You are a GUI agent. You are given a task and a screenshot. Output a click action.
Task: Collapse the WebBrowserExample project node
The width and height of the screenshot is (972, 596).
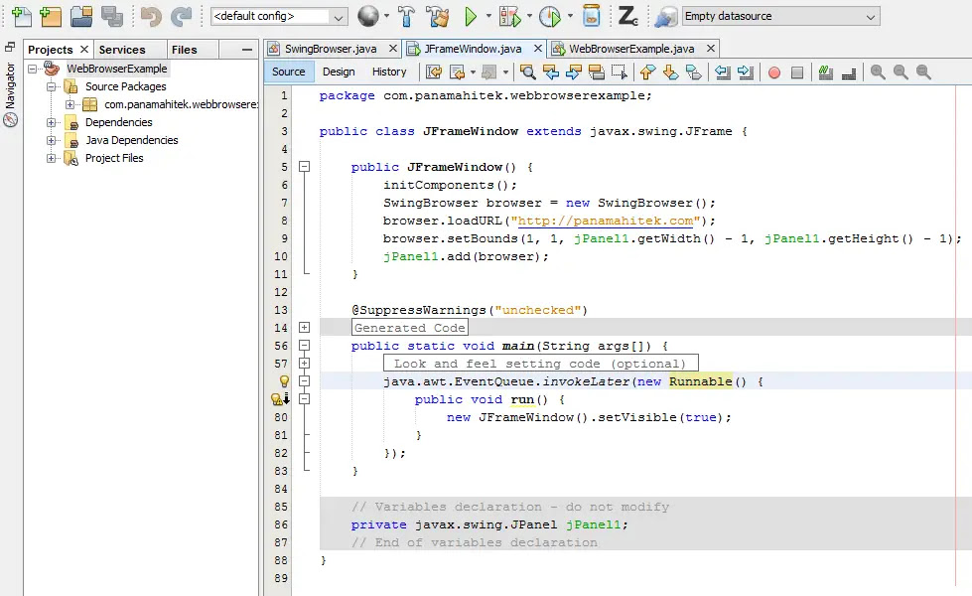point(32,69)
